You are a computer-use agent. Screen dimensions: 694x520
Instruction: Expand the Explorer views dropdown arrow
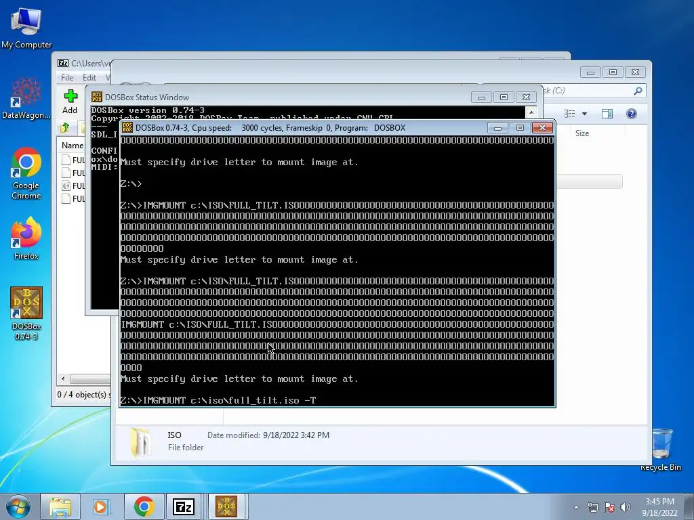click(584, 114)
